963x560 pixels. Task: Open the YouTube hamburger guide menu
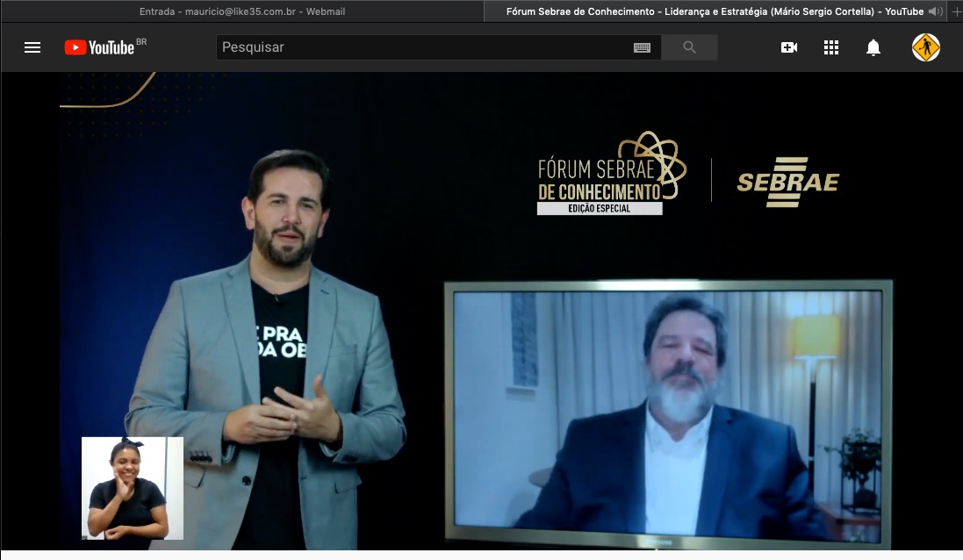coord(32,47)
